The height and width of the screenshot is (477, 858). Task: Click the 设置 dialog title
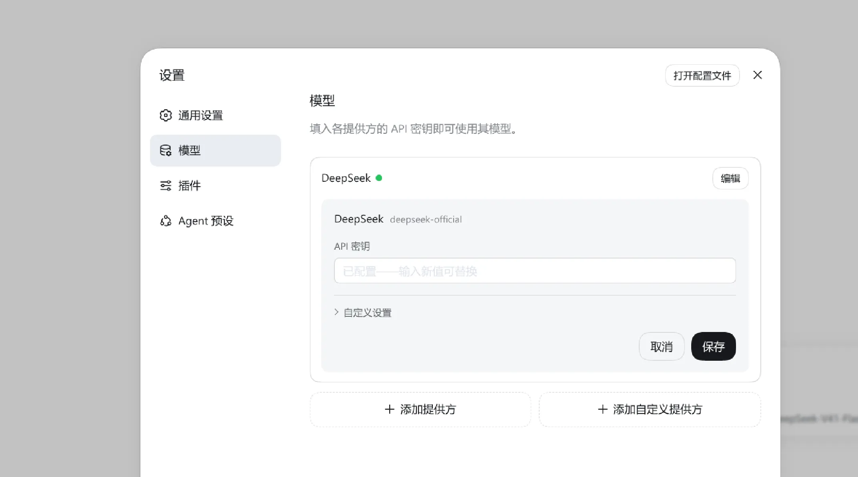tap(172, 75)
